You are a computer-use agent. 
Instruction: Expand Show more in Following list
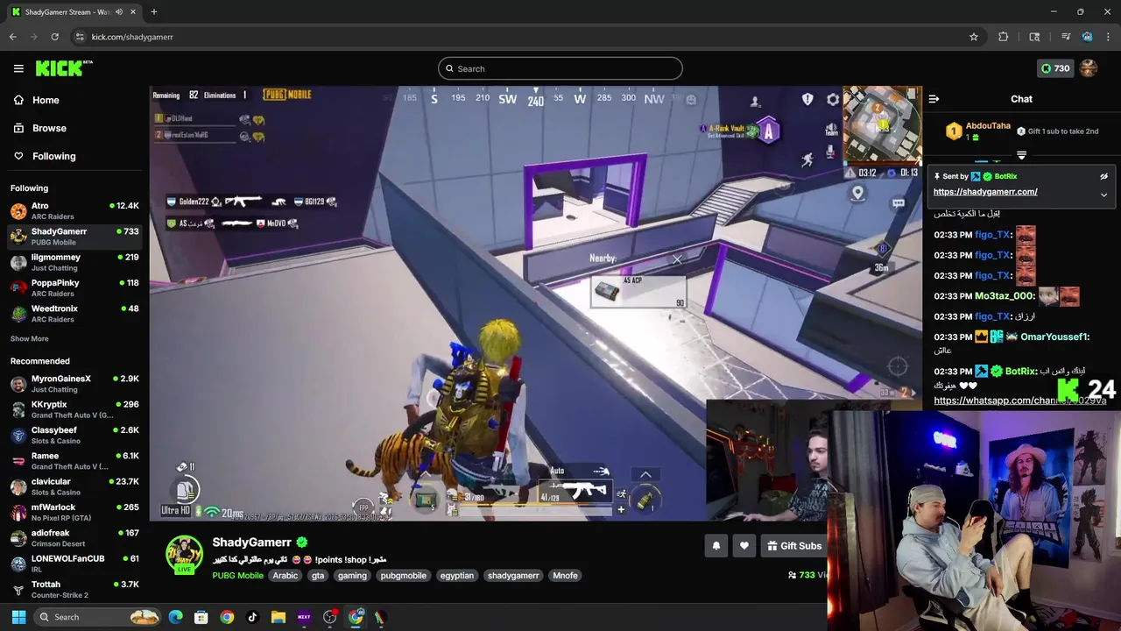coord(30,339)
